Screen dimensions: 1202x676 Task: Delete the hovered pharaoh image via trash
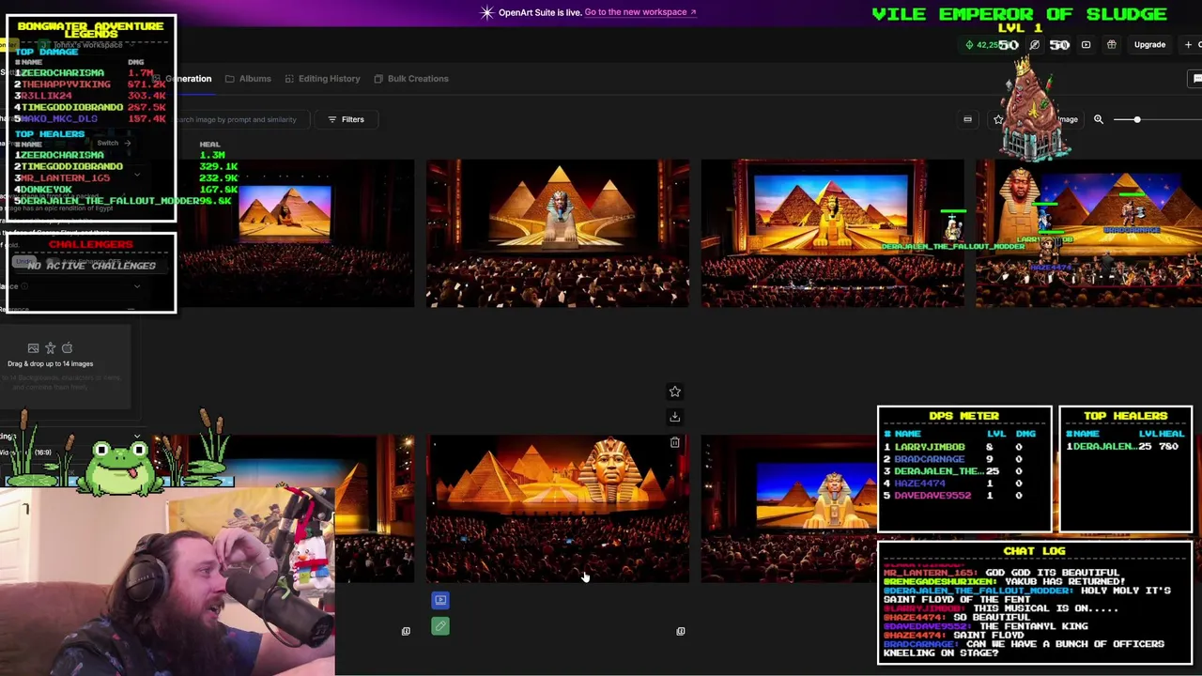click(674, 442)
